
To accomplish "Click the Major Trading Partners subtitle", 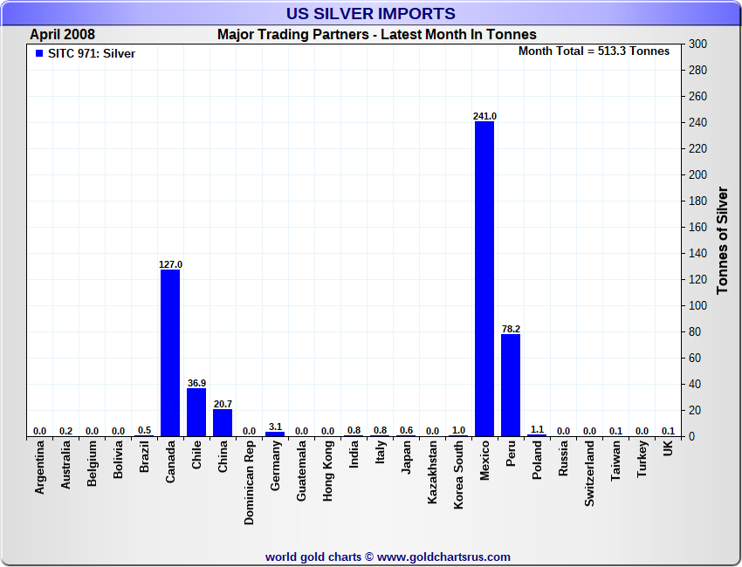I will click(376, 35).
